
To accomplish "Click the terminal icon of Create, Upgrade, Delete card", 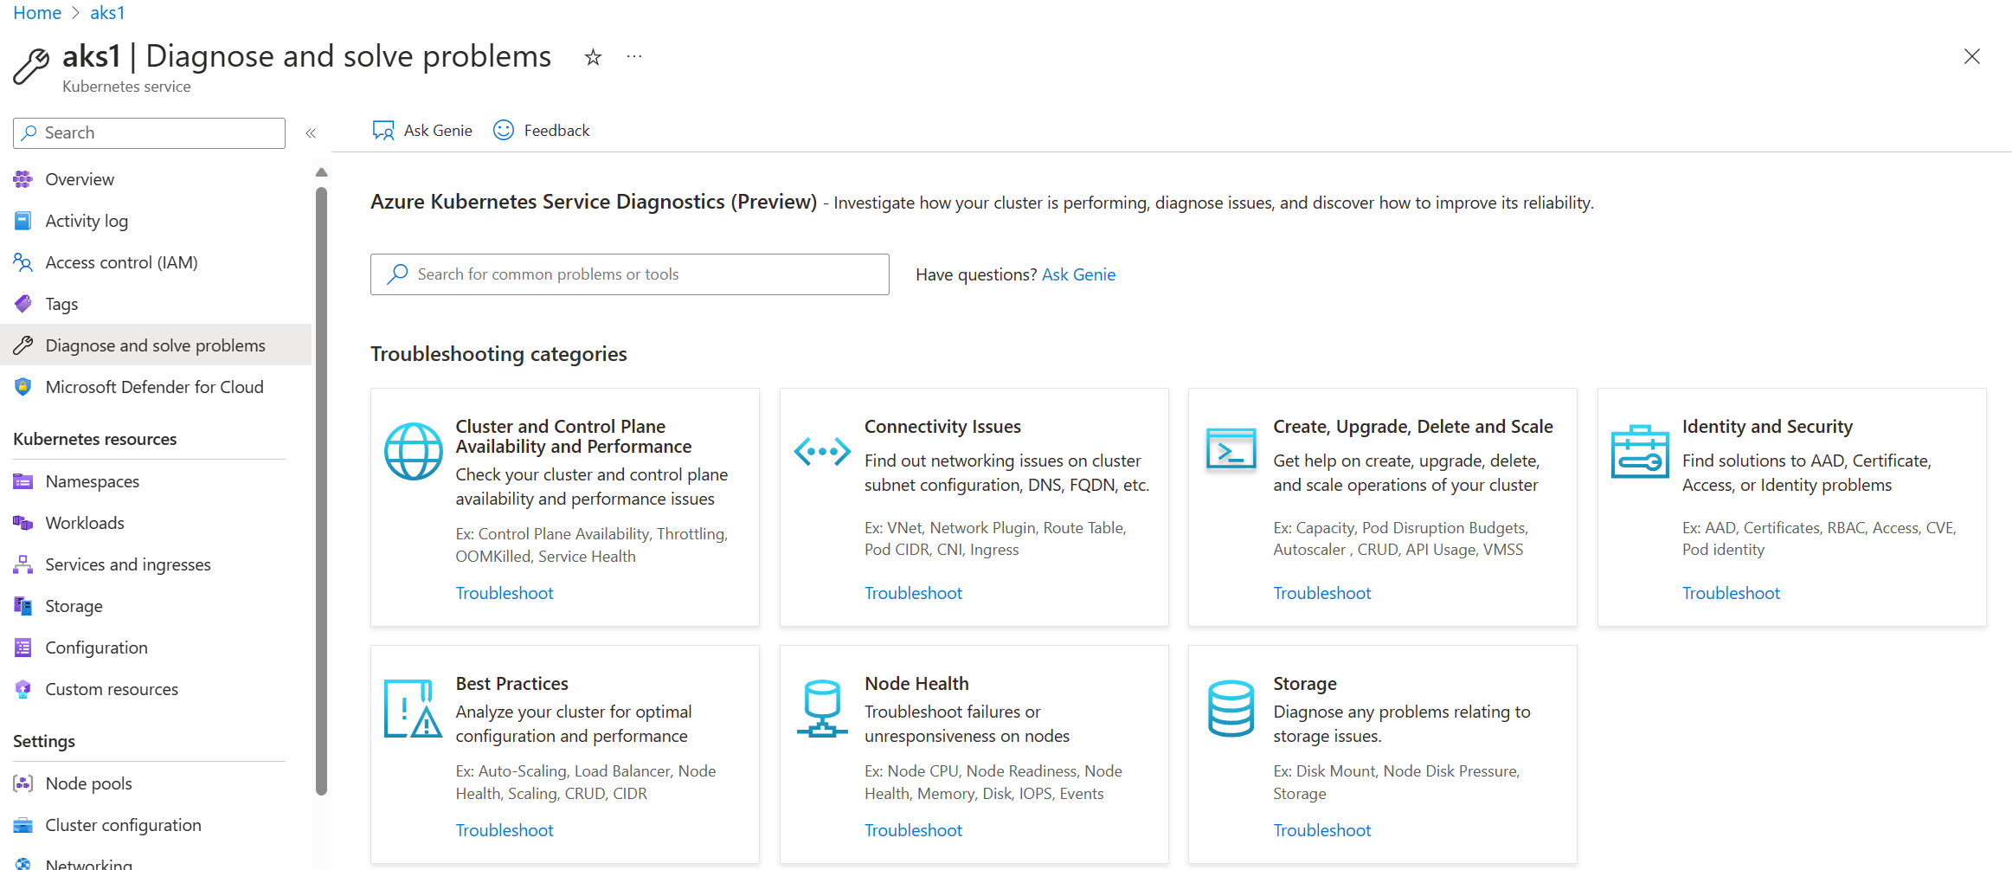I will point(1231,449).
